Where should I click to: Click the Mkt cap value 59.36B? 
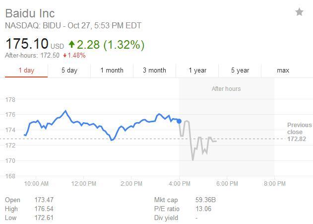[x=206, y=200]
